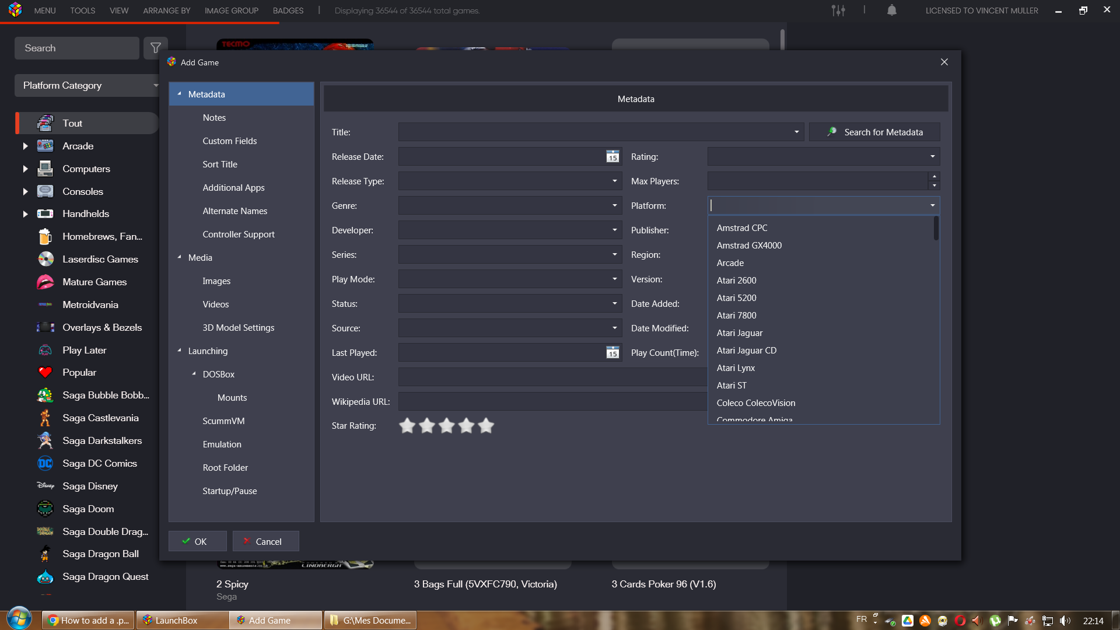This screenshot has width=1120, height=630.
Task: Collapse the Launching section in the tree
Action: click(180, 351)
